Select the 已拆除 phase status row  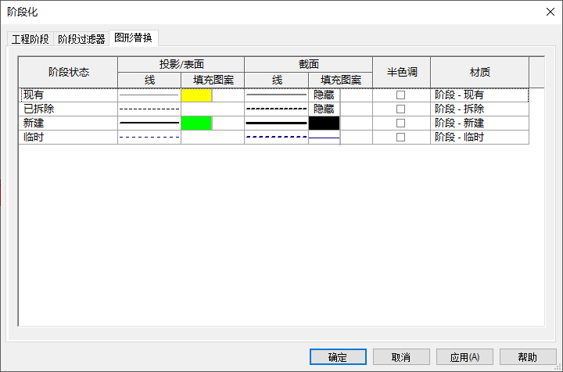(x=68, y=109)
